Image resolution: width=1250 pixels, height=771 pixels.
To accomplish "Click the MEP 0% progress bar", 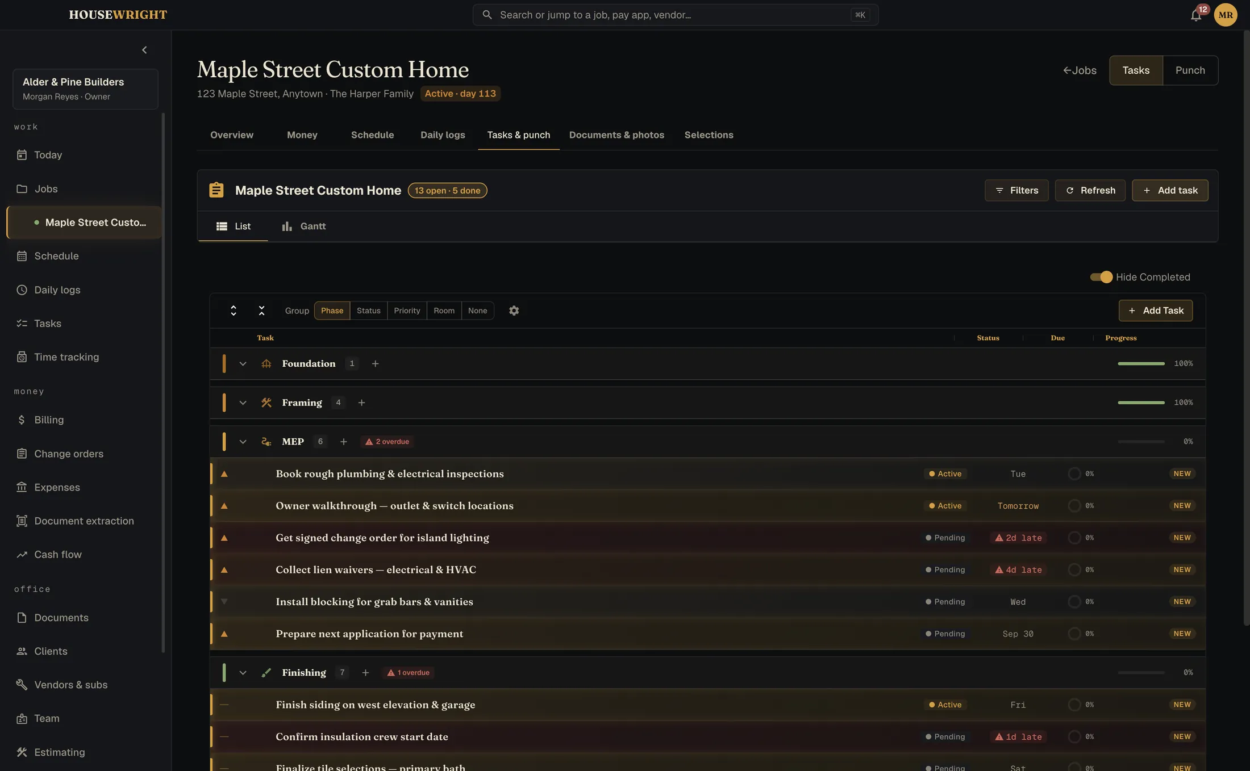I will click(1141, 442).
